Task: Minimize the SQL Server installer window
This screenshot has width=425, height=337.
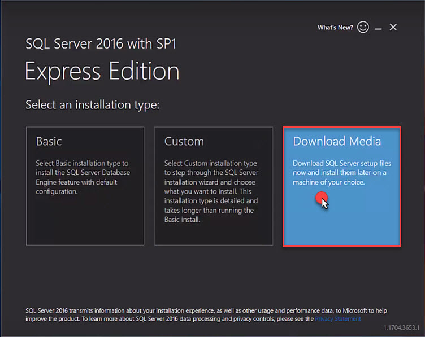Action: point(378,28)
